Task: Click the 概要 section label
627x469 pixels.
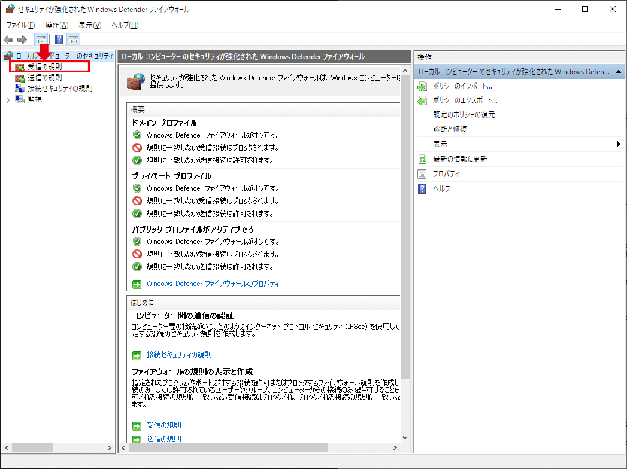Action: point(138,110)
